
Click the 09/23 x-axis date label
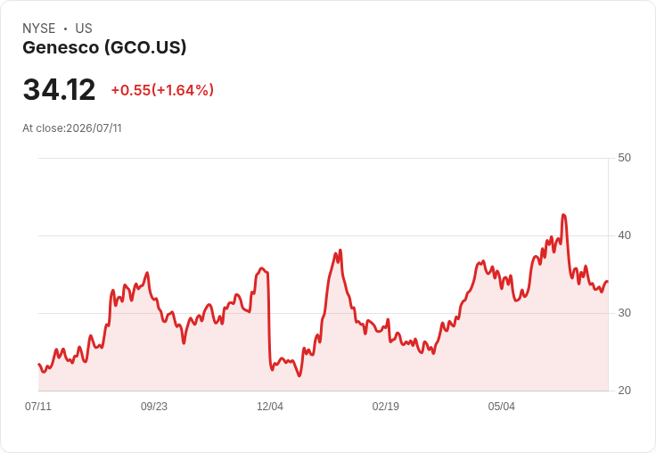click(154, 407)
